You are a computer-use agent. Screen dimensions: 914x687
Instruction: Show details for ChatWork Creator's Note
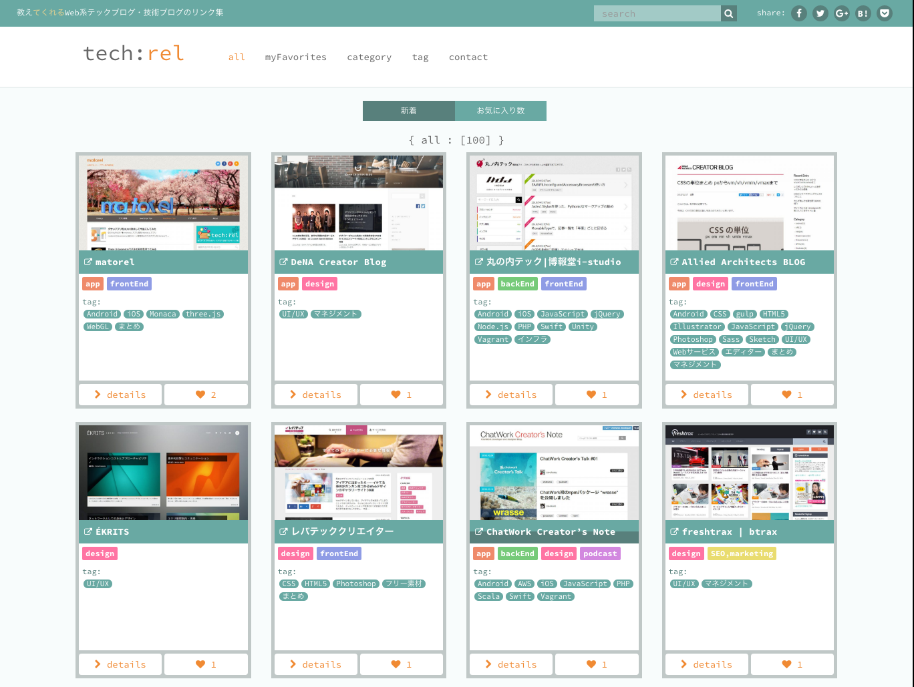[x=511, y=664]
